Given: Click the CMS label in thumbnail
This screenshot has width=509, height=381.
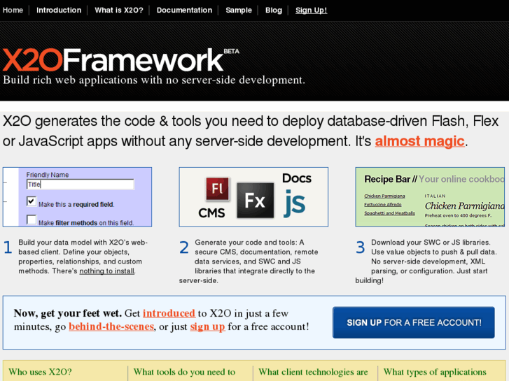Looking at the screenshot, I should pyautogui.click(x=211, y=213).
